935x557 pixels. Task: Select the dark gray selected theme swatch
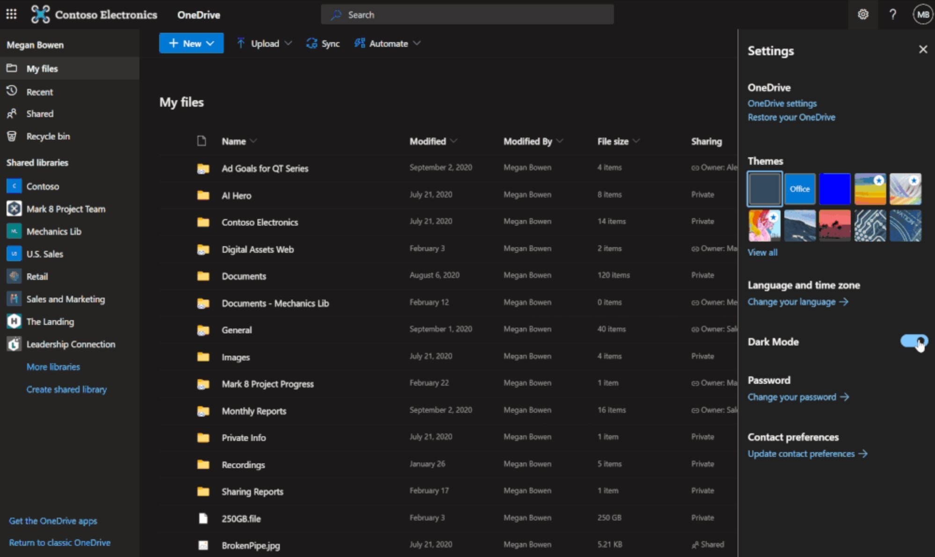coord(765,189)
